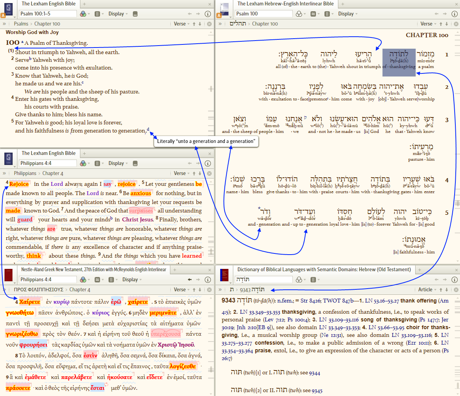Open Display dropdown in LEB Philippians panel

click(118, 163)
